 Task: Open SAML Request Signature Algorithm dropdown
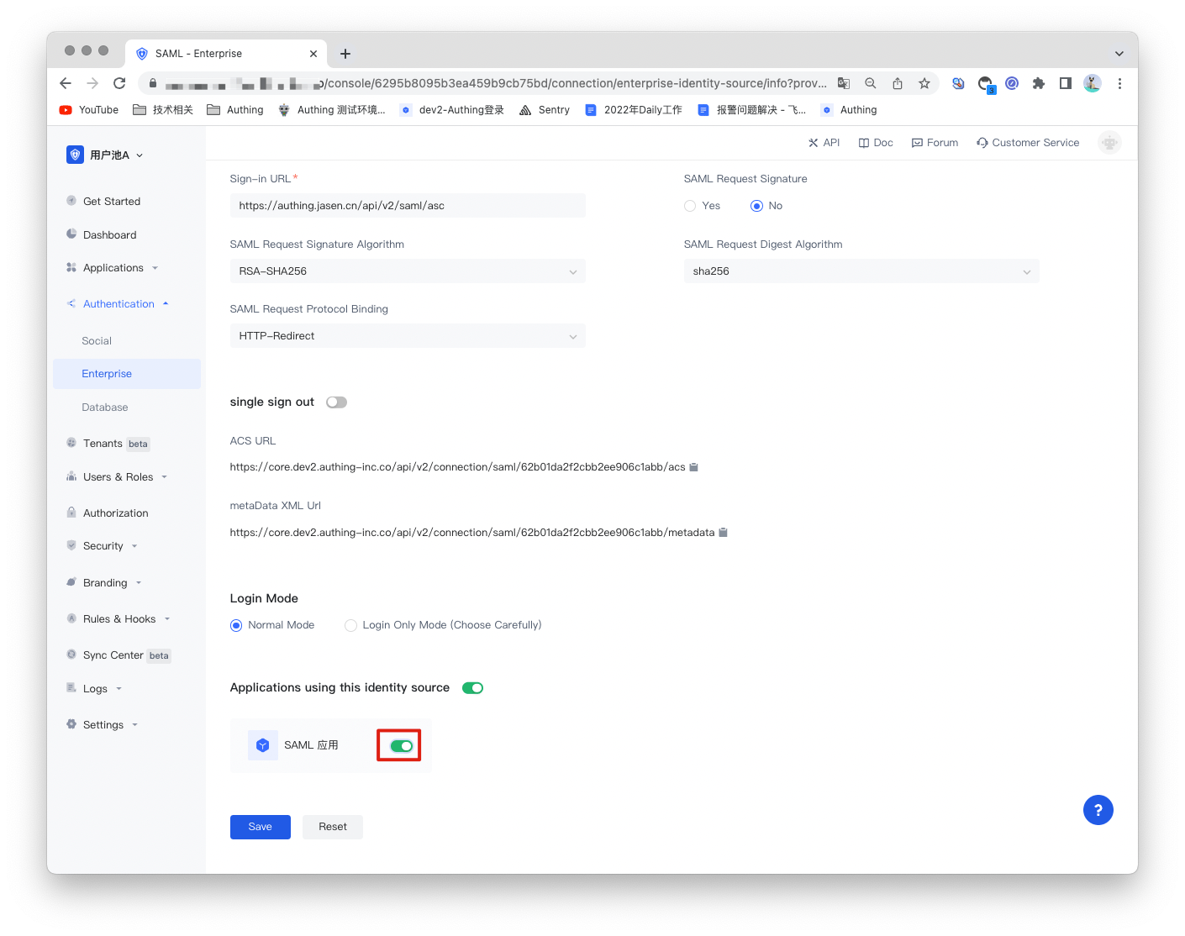408,271
